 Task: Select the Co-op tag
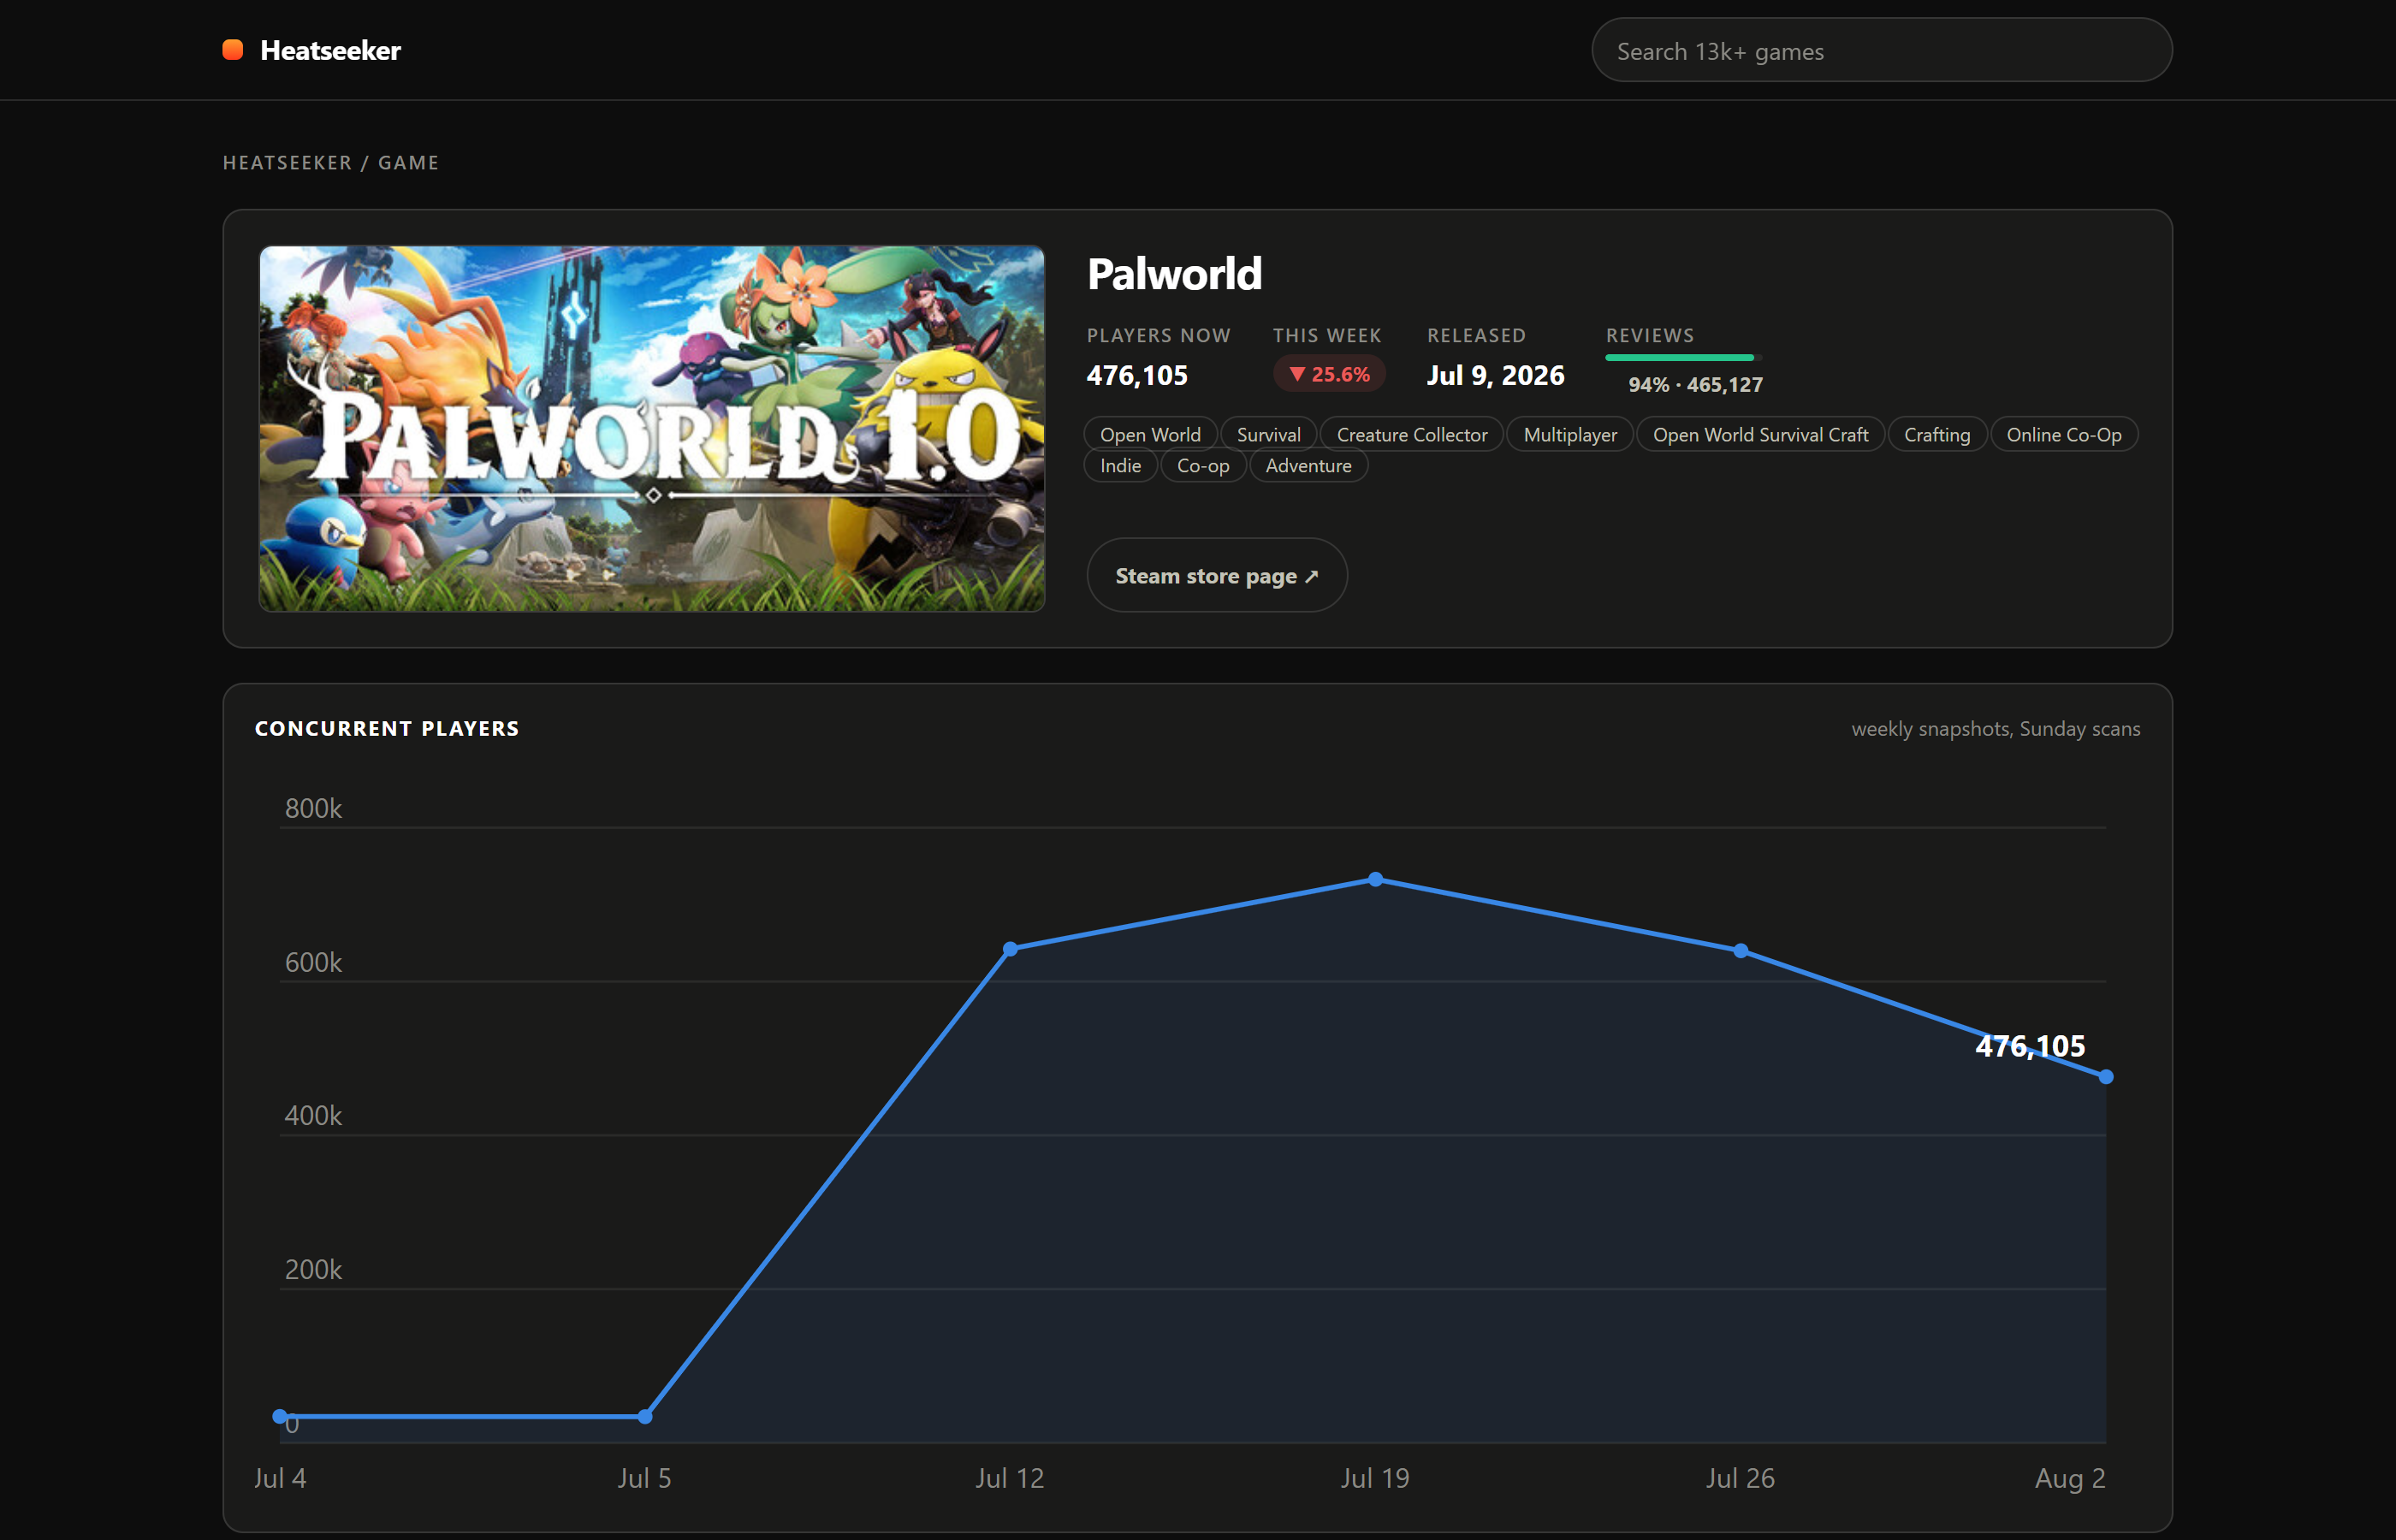click(x=1202, y=465)
